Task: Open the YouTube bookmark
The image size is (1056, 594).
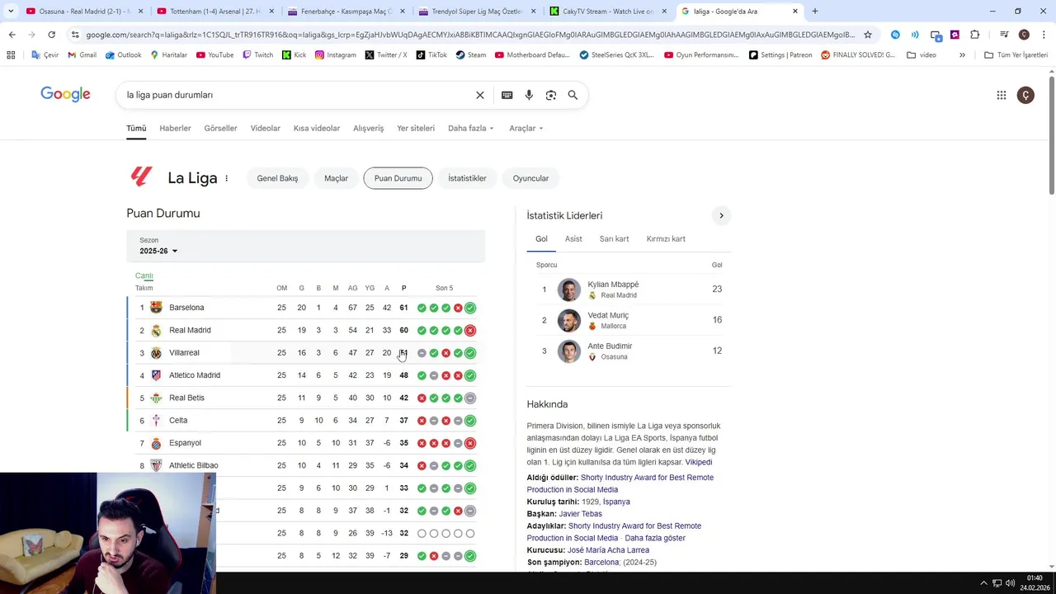Action: coord(214,54)
